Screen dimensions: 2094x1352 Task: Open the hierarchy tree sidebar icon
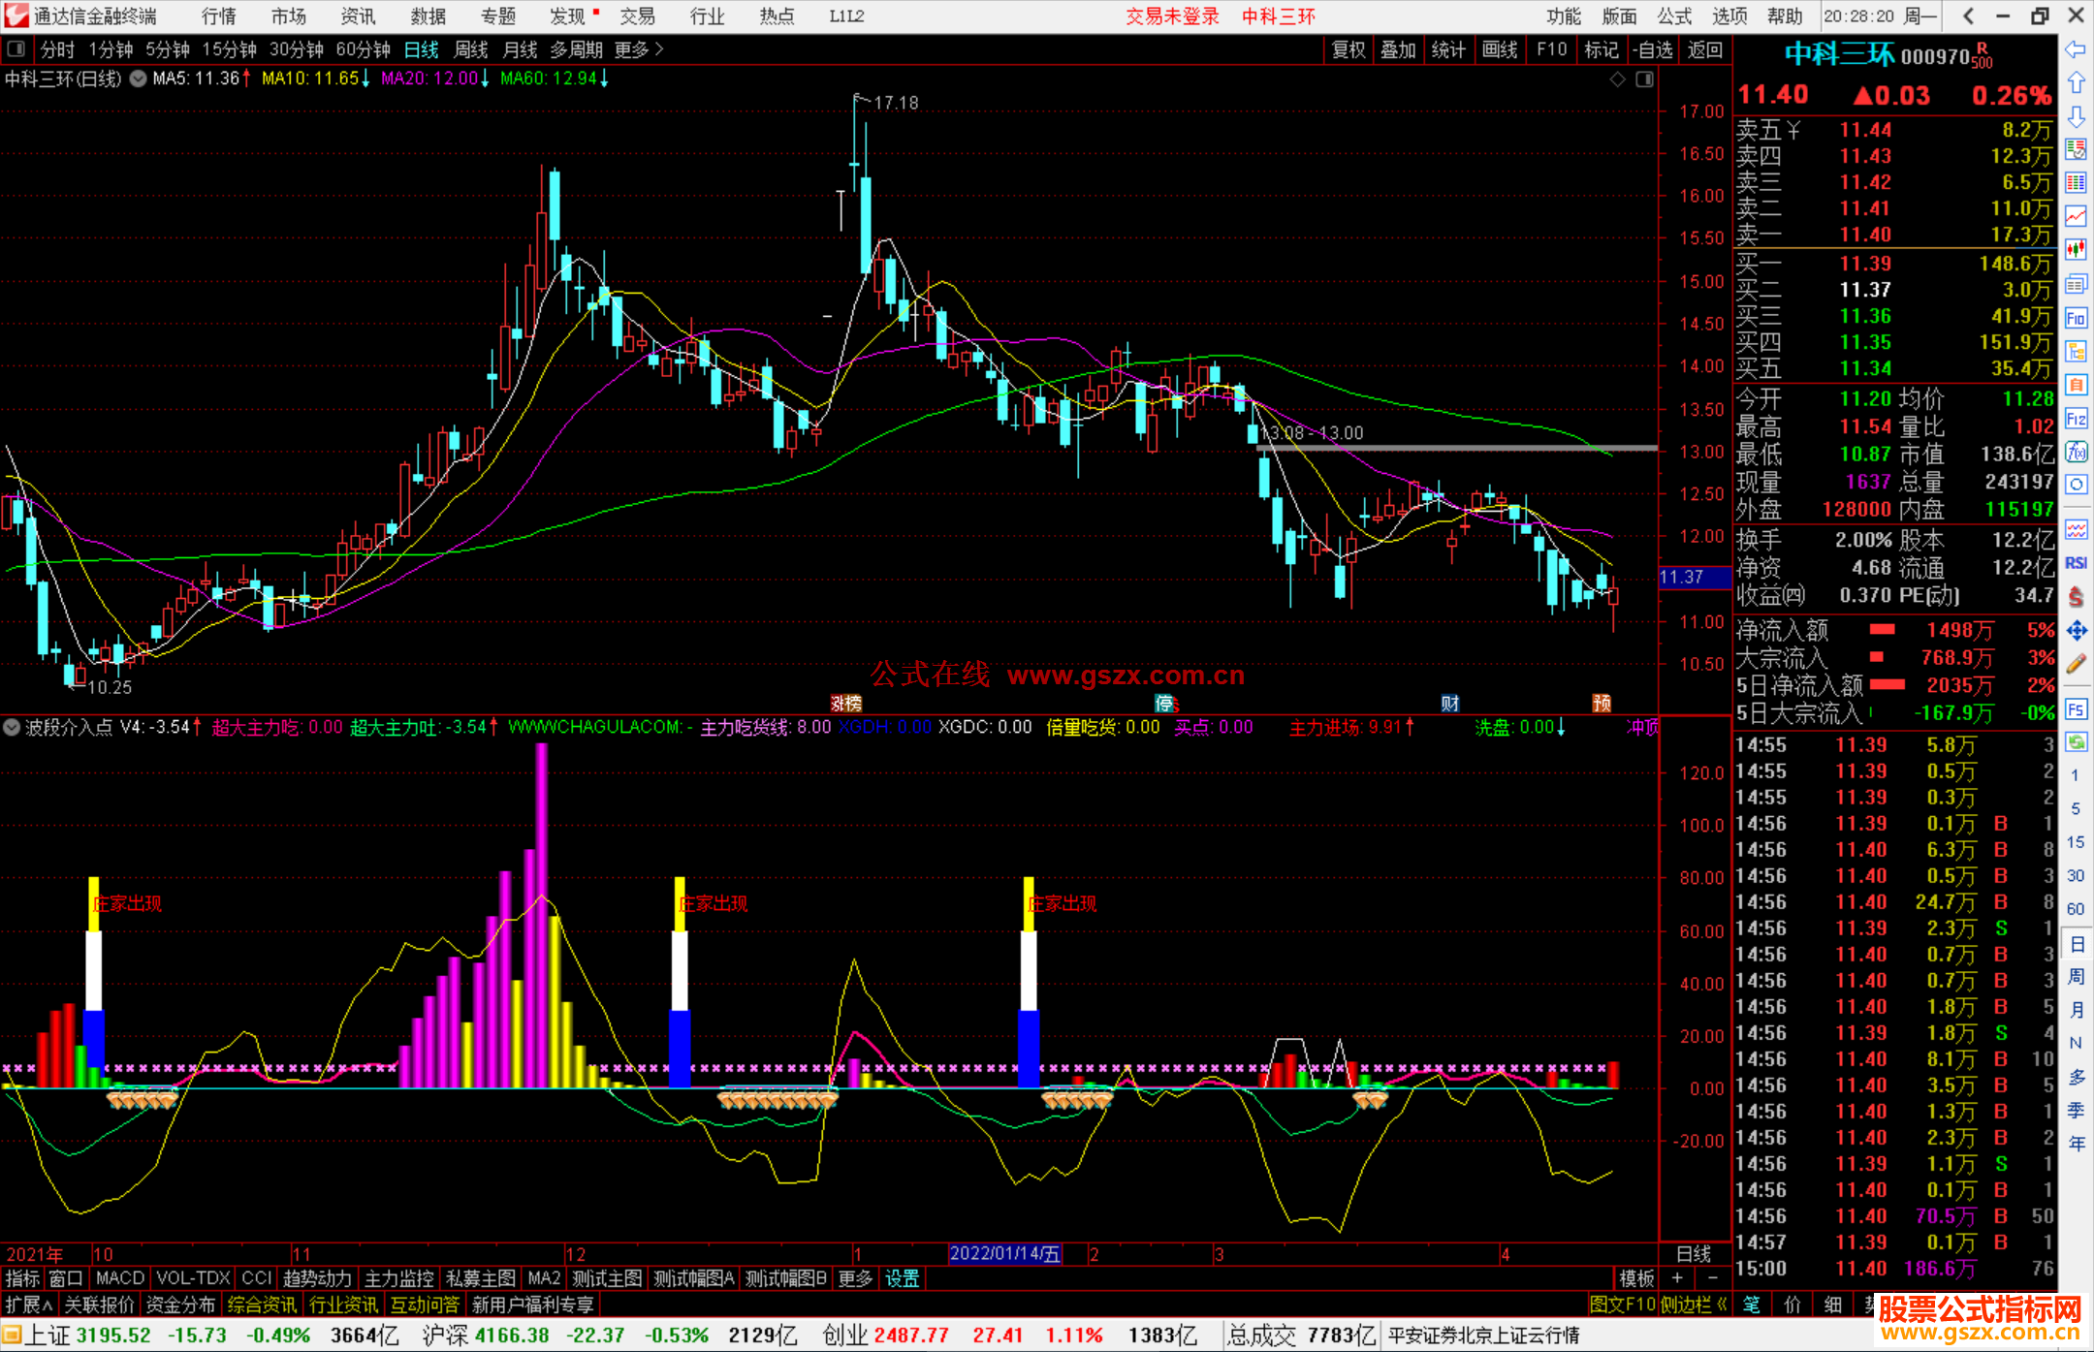pyautogui.click(x=2076, y=351)
